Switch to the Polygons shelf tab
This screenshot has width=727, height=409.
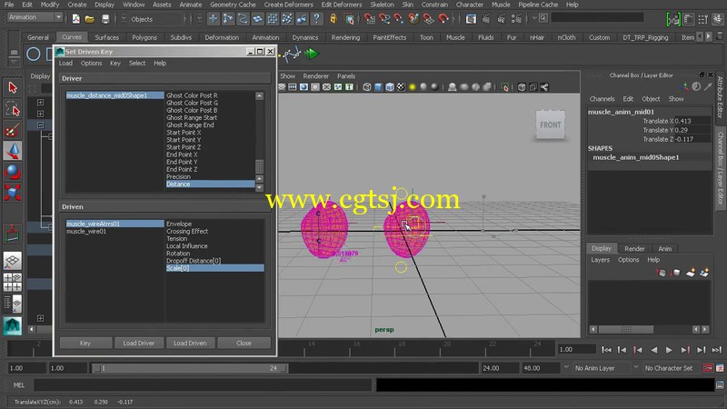[x=144, y=37]
